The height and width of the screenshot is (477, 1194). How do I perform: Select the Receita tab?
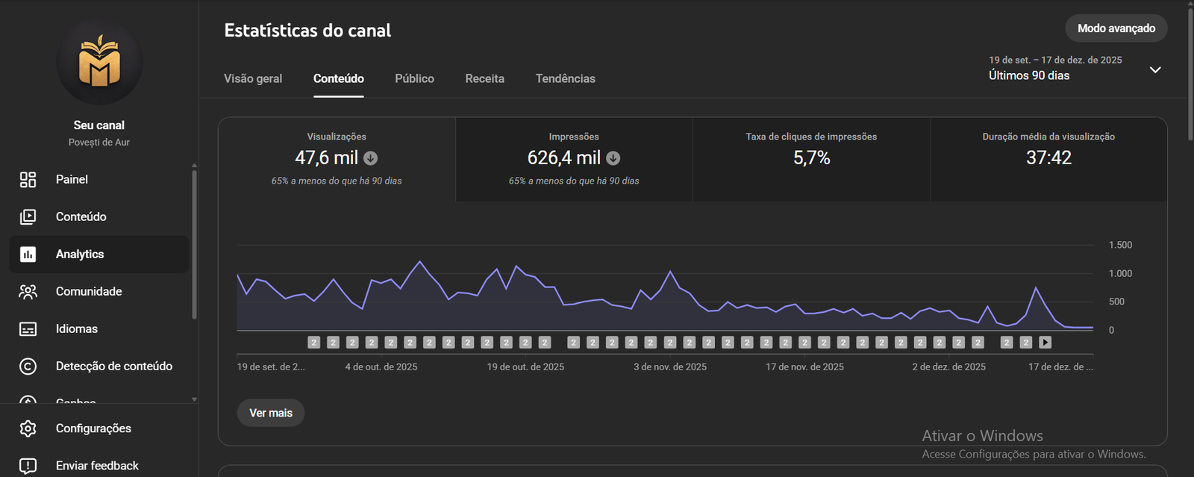pos(484,78)
